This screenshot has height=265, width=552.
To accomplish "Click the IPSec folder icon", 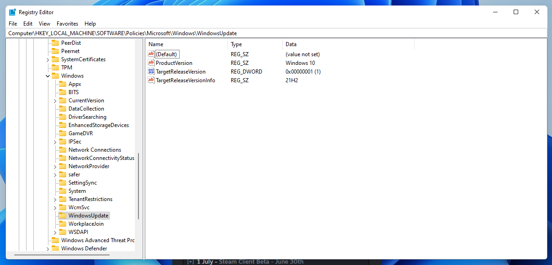I will [x=63, y=142].
